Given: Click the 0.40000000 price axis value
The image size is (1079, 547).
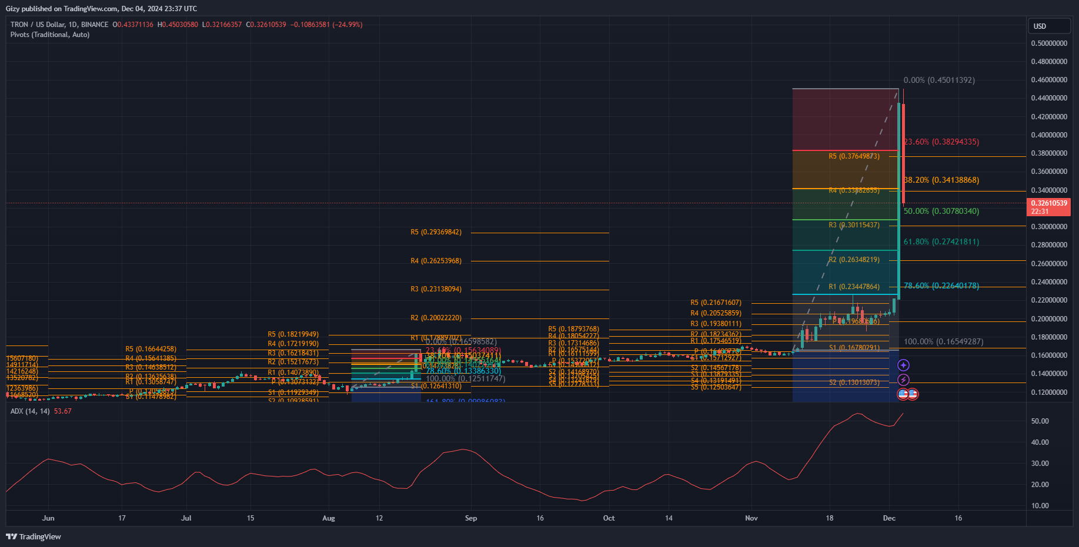Looking at the screenshot, I should click(1049, 135).
